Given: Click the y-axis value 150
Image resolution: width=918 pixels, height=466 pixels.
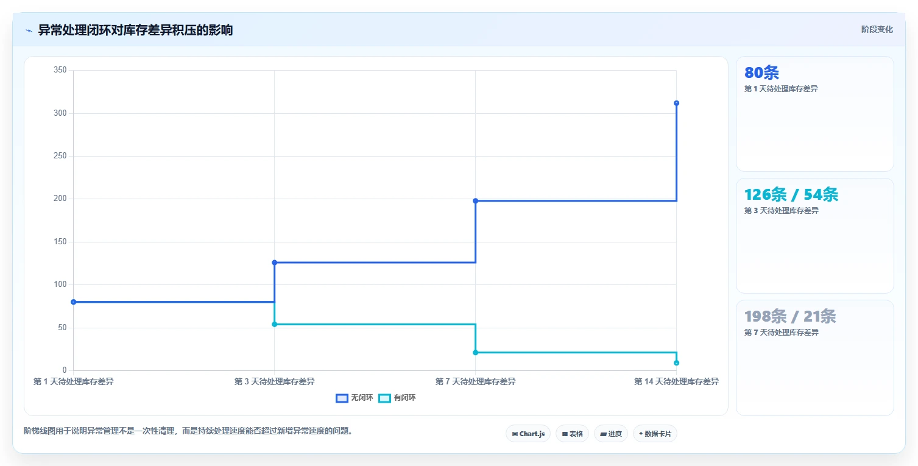Looking at the screenshot, I should [60, 242].
